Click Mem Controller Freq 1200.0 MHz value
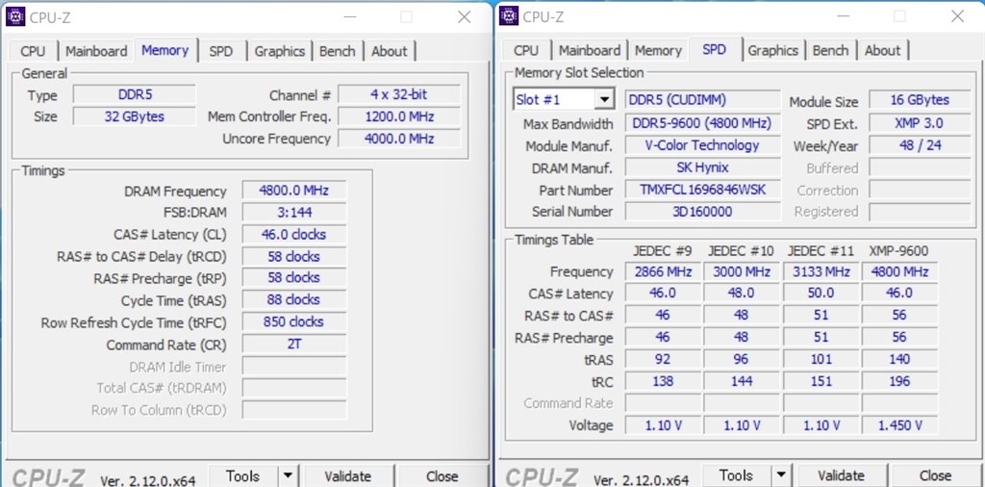 click(399, 116)
